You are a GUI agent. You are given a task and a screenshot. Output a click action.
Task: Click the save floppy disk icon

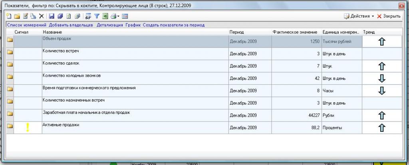pos(52,16)
